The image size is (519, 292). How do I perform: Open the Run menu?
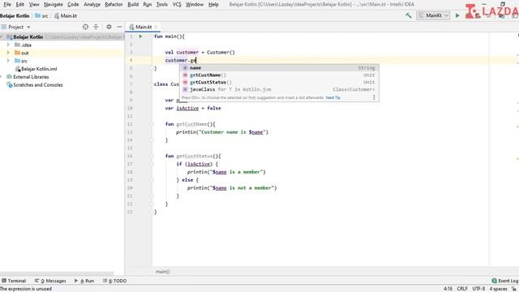tap(148, 4)
